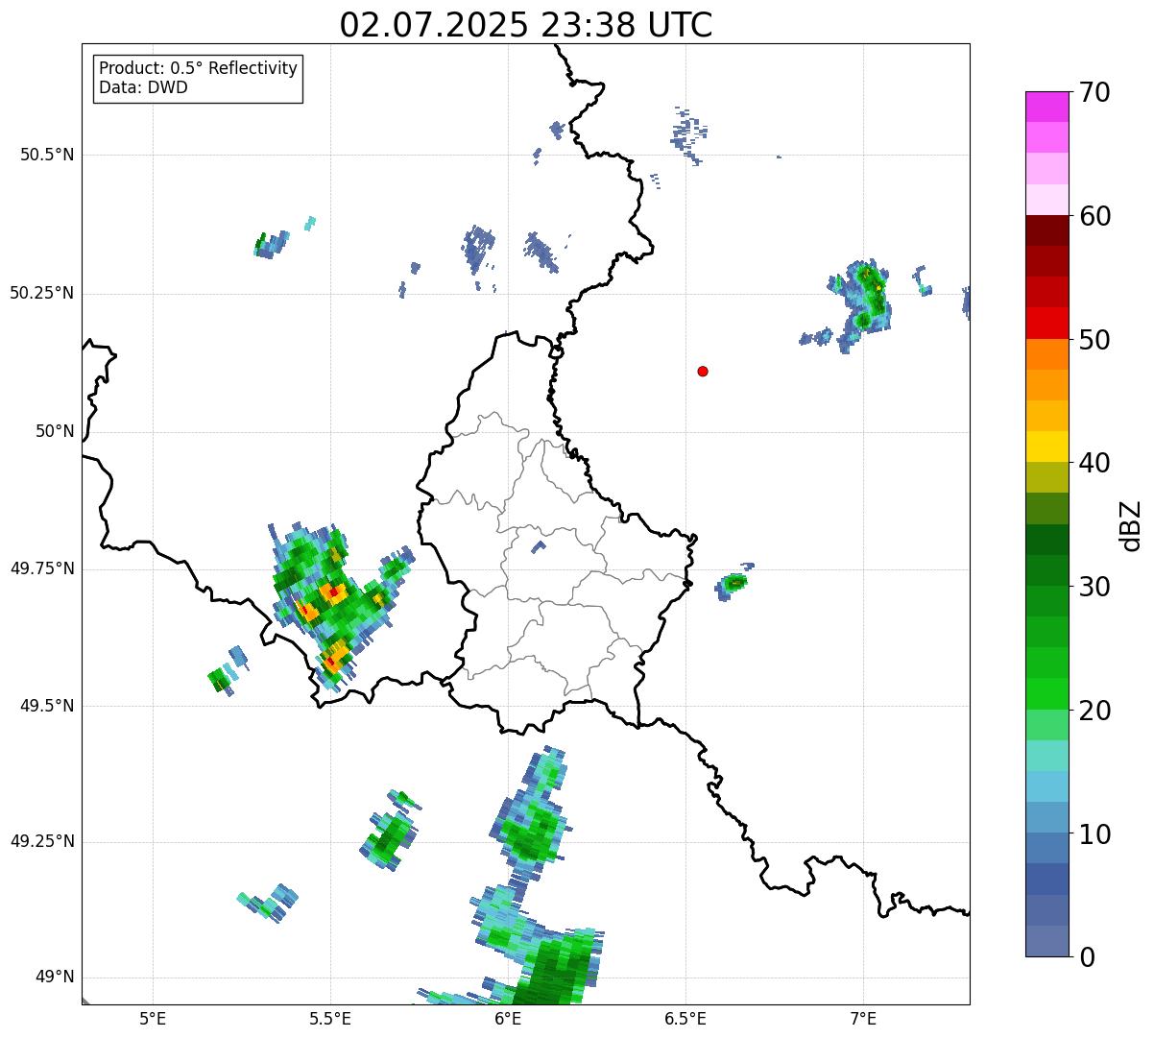The height and width of the screenshot is (1038, 1154).
Task: Click the 0 tick on colorbar
Action: coord(1087,957)
